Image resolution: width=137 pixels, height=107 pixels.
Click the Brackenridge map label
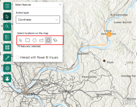(119, 15)
